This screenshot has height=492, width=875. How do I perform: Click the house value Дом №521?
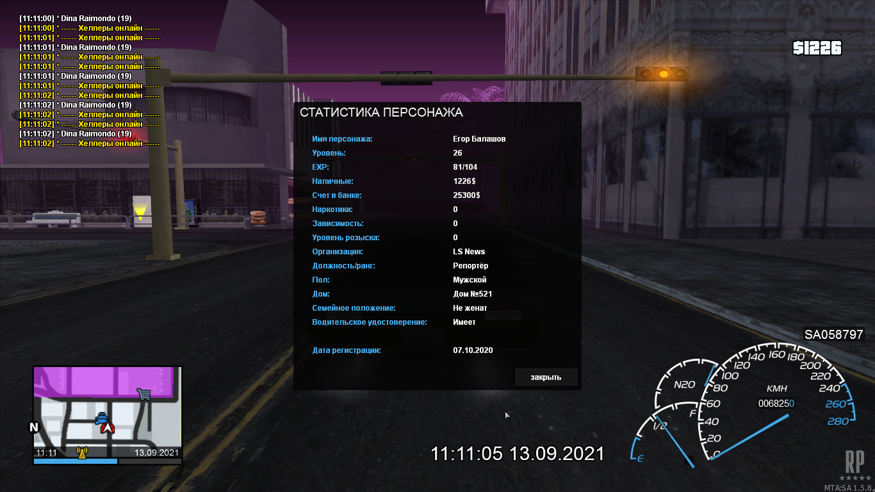(x=472, y=294)
